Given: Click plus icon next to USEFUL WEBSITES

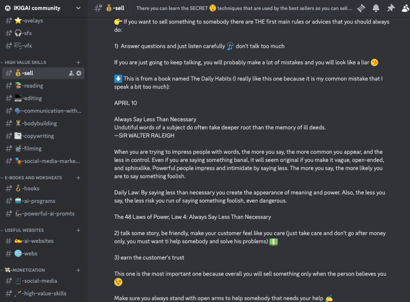Looking at the screenshot, I should pos(78,230).
